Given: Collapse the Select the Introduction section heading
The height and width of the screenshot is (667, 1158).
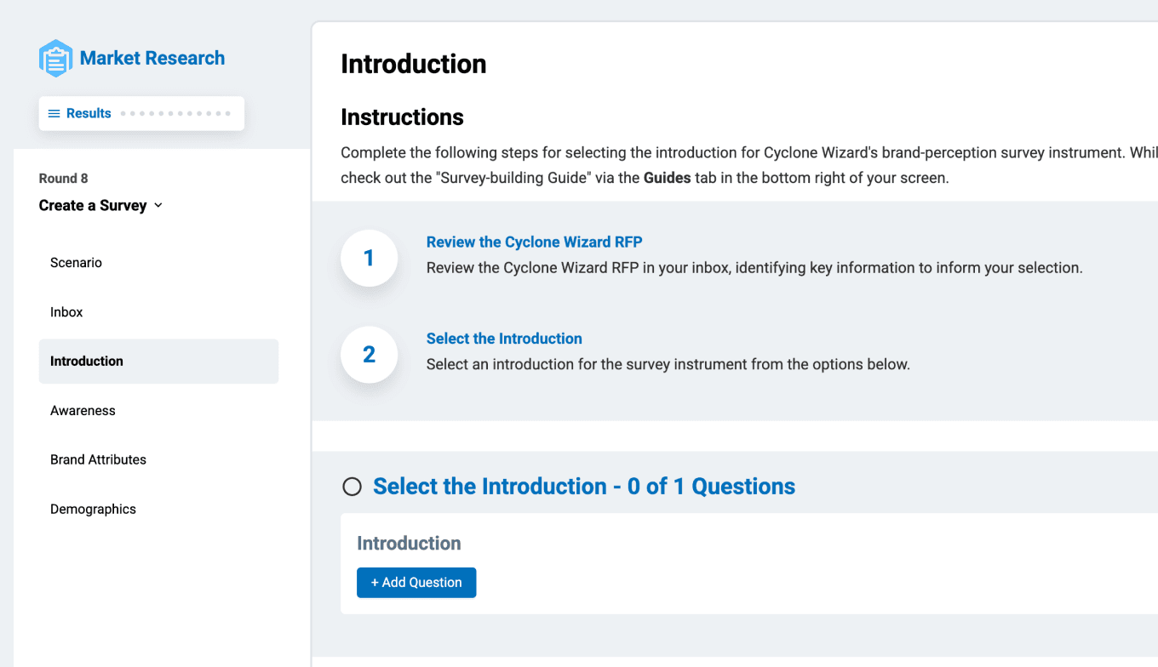Looking at the screenshot, I should pos(583,487).
